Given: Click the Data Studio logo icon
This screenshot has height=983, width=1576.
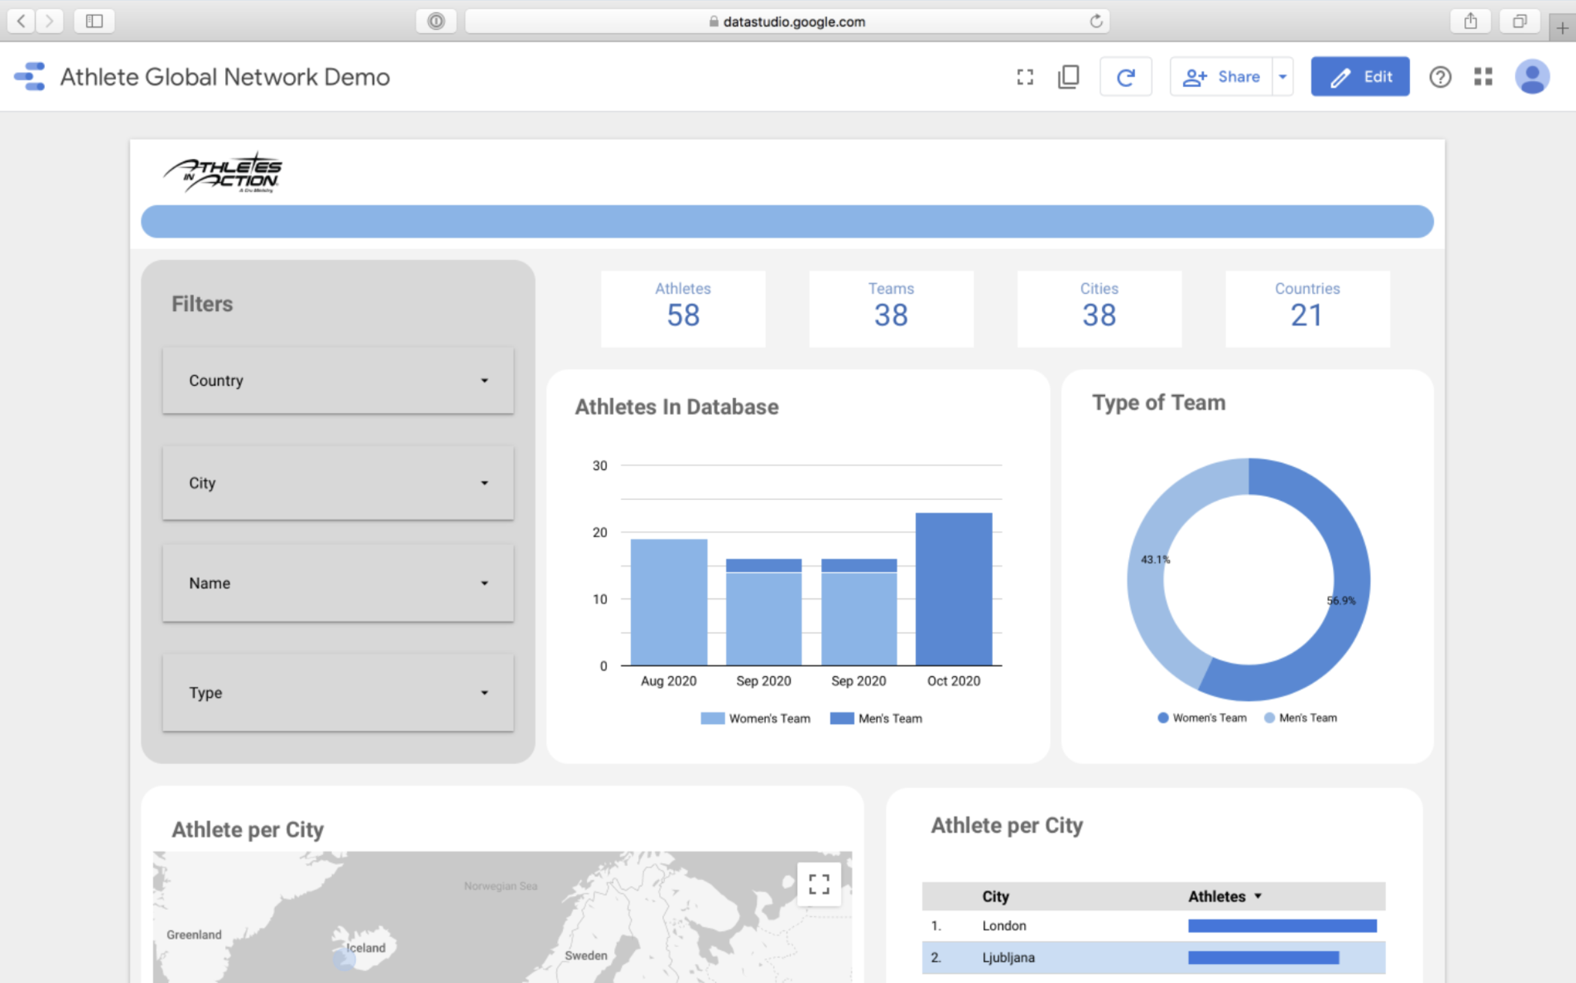Looking at the screenshot, I should (x=30, y=77).
